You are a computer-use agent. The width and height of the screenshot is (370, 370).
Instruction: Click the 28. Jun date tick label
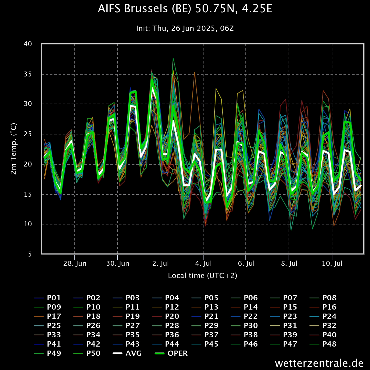[74, 264]
